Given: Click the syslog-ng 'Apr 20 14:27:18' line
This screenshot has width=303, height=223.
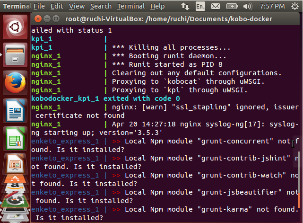Looking at the screenshot, I should (x=165, y=124).
